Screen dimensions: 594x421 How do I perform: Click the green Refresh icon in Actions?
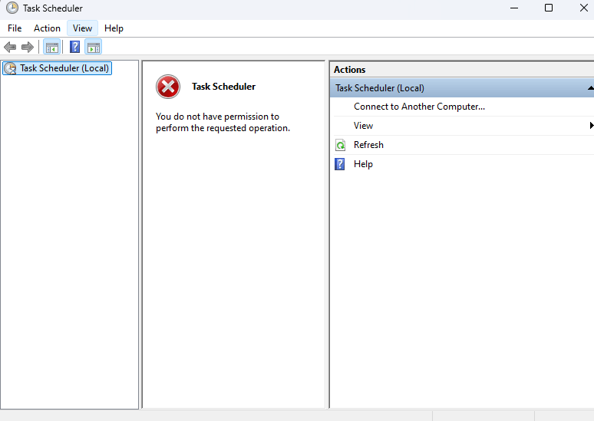pos(340,145)
